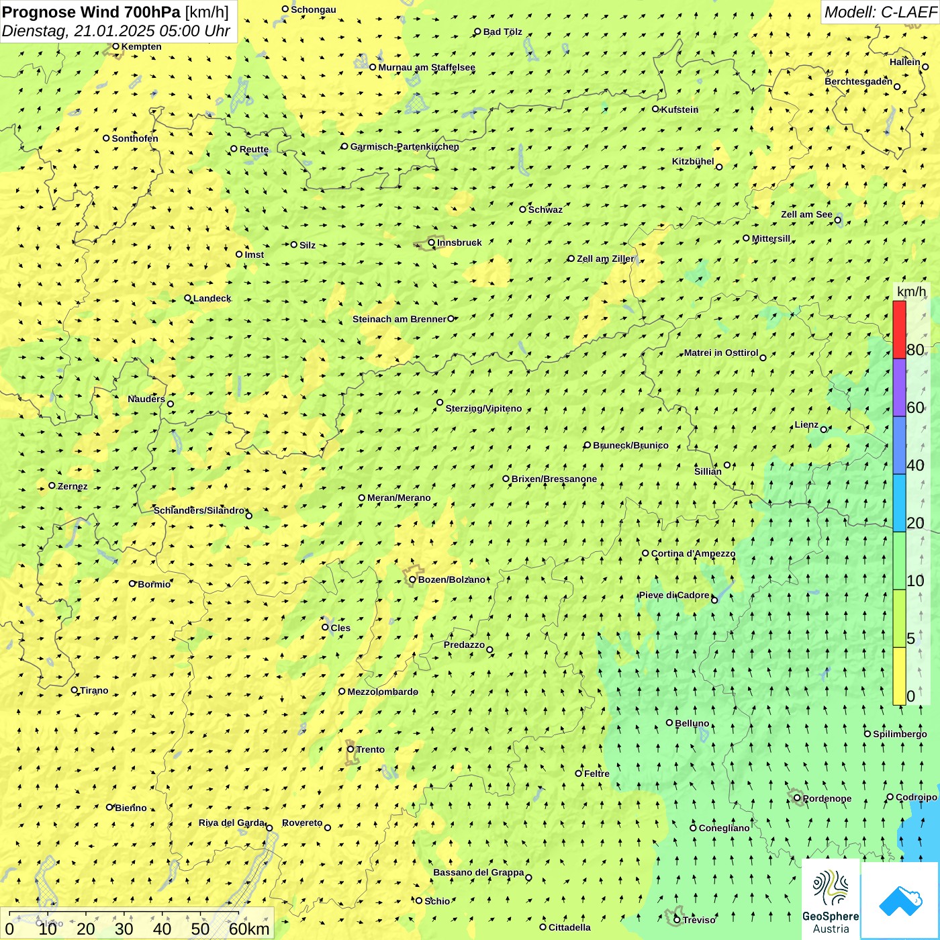Click the Tirano city marker
Viewport: 940px width, 940px height.
pyautogui.click(x=75, y=690)
